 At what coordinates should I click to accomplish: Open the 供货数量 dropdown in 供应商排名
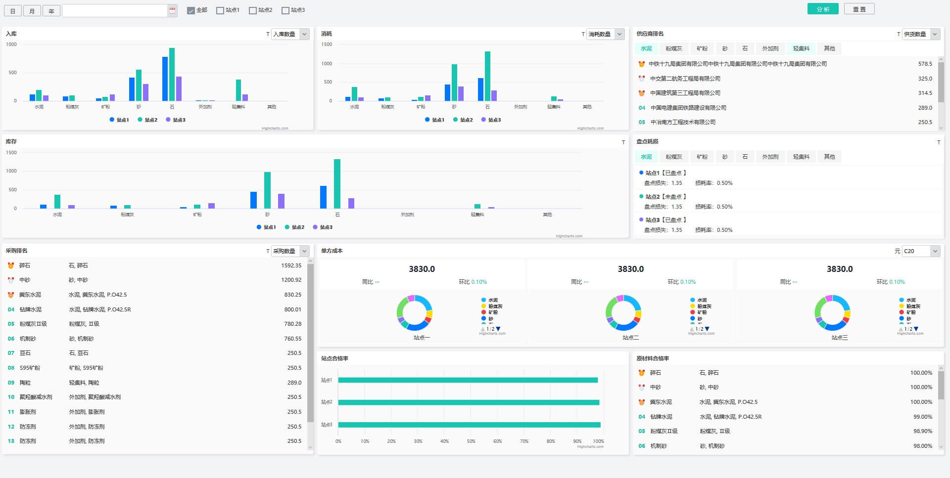[935, 34]
